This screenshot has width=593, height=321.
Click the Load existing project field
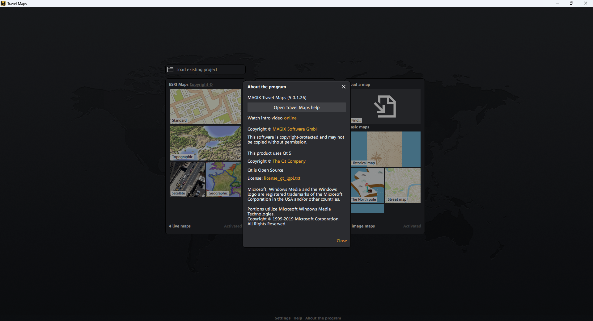(x=205, y=69)
